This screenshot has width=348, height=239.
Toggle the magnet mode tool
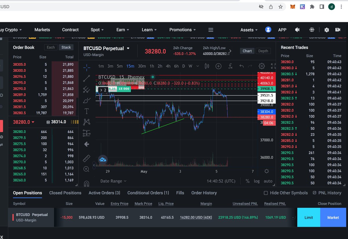(86, 183)
